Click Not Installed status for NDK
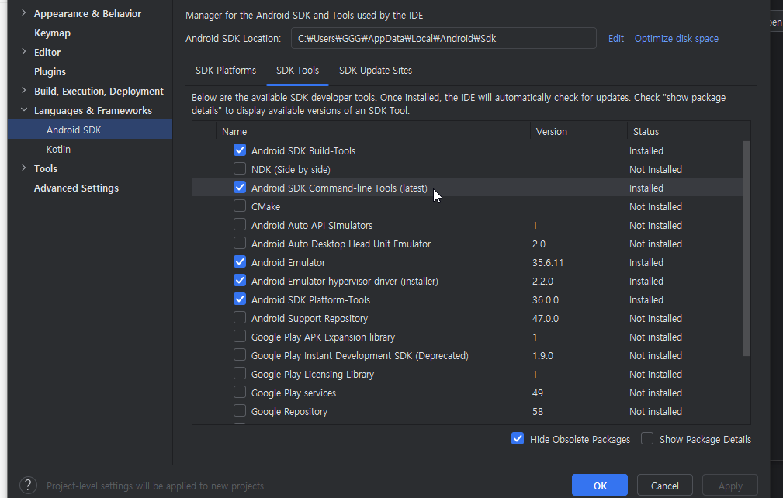The height and width of the screenshot is (498, 783). point(656,170)
